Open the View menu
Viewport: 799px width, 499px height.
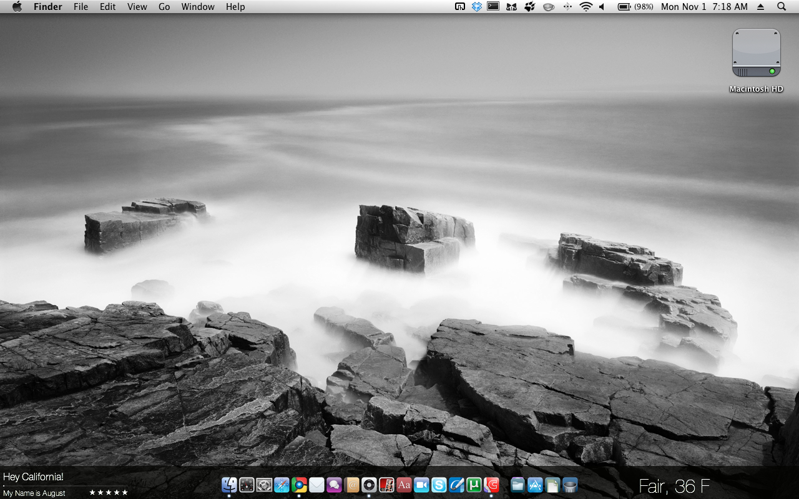[x=137, y=7]
